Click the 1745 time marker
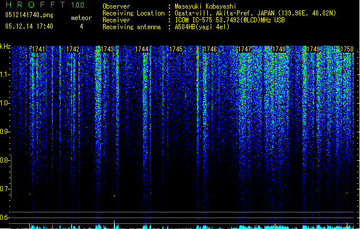This screenshot has width=360, height=229. point(176,49)
